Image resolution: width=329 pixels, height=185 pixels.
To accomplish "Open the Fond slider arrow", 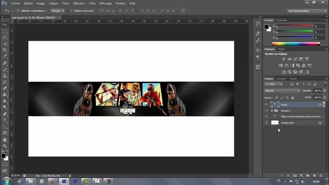I will 324,98.
